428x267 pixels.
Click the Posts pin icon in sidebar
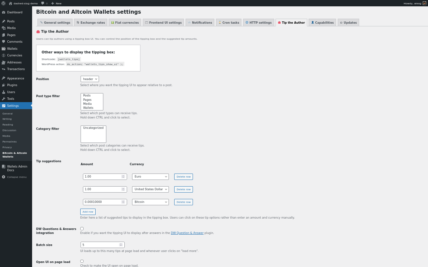click(4, 21)
